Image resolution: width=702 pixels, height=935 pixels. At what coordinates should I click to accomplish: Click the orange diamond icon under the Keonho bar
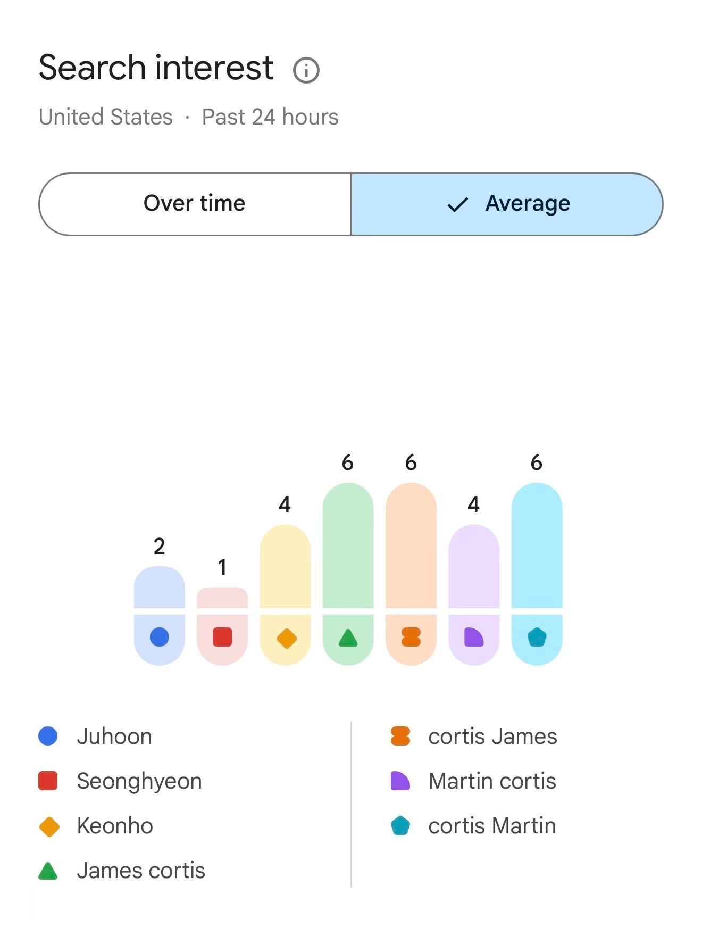tap(287, 638)
